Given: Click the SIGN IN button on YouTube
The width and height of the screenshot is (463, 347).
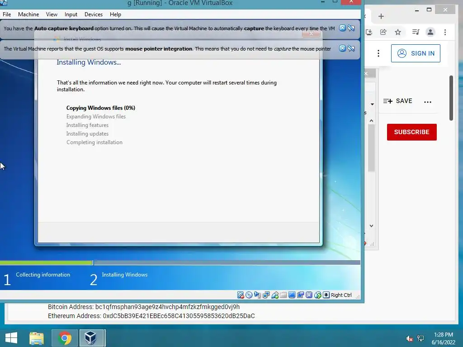Looking at the screenshot, I should click(x=416, y=53).
